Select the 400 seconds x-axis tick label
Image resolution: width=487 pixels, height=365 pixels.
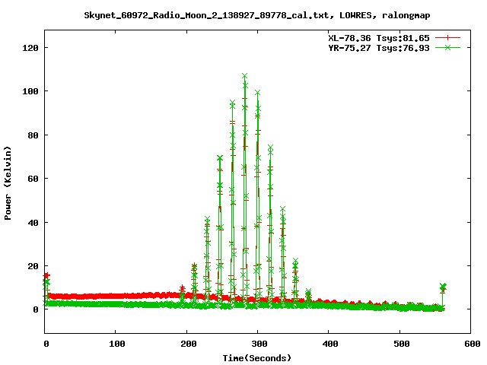pyautogui.click(x=328, y=344)
